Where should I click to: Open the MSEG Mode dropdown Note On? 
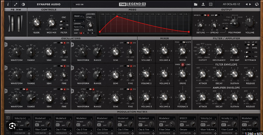79,27
